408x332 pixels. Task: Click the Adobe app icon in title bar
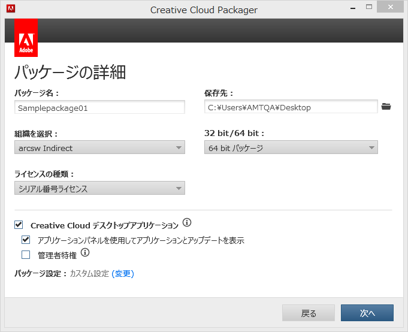click(x=10, y=9)
